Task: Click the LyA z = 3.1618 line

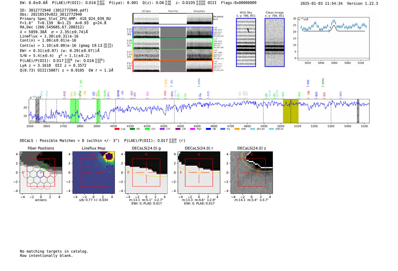Action: click(36, 65)
